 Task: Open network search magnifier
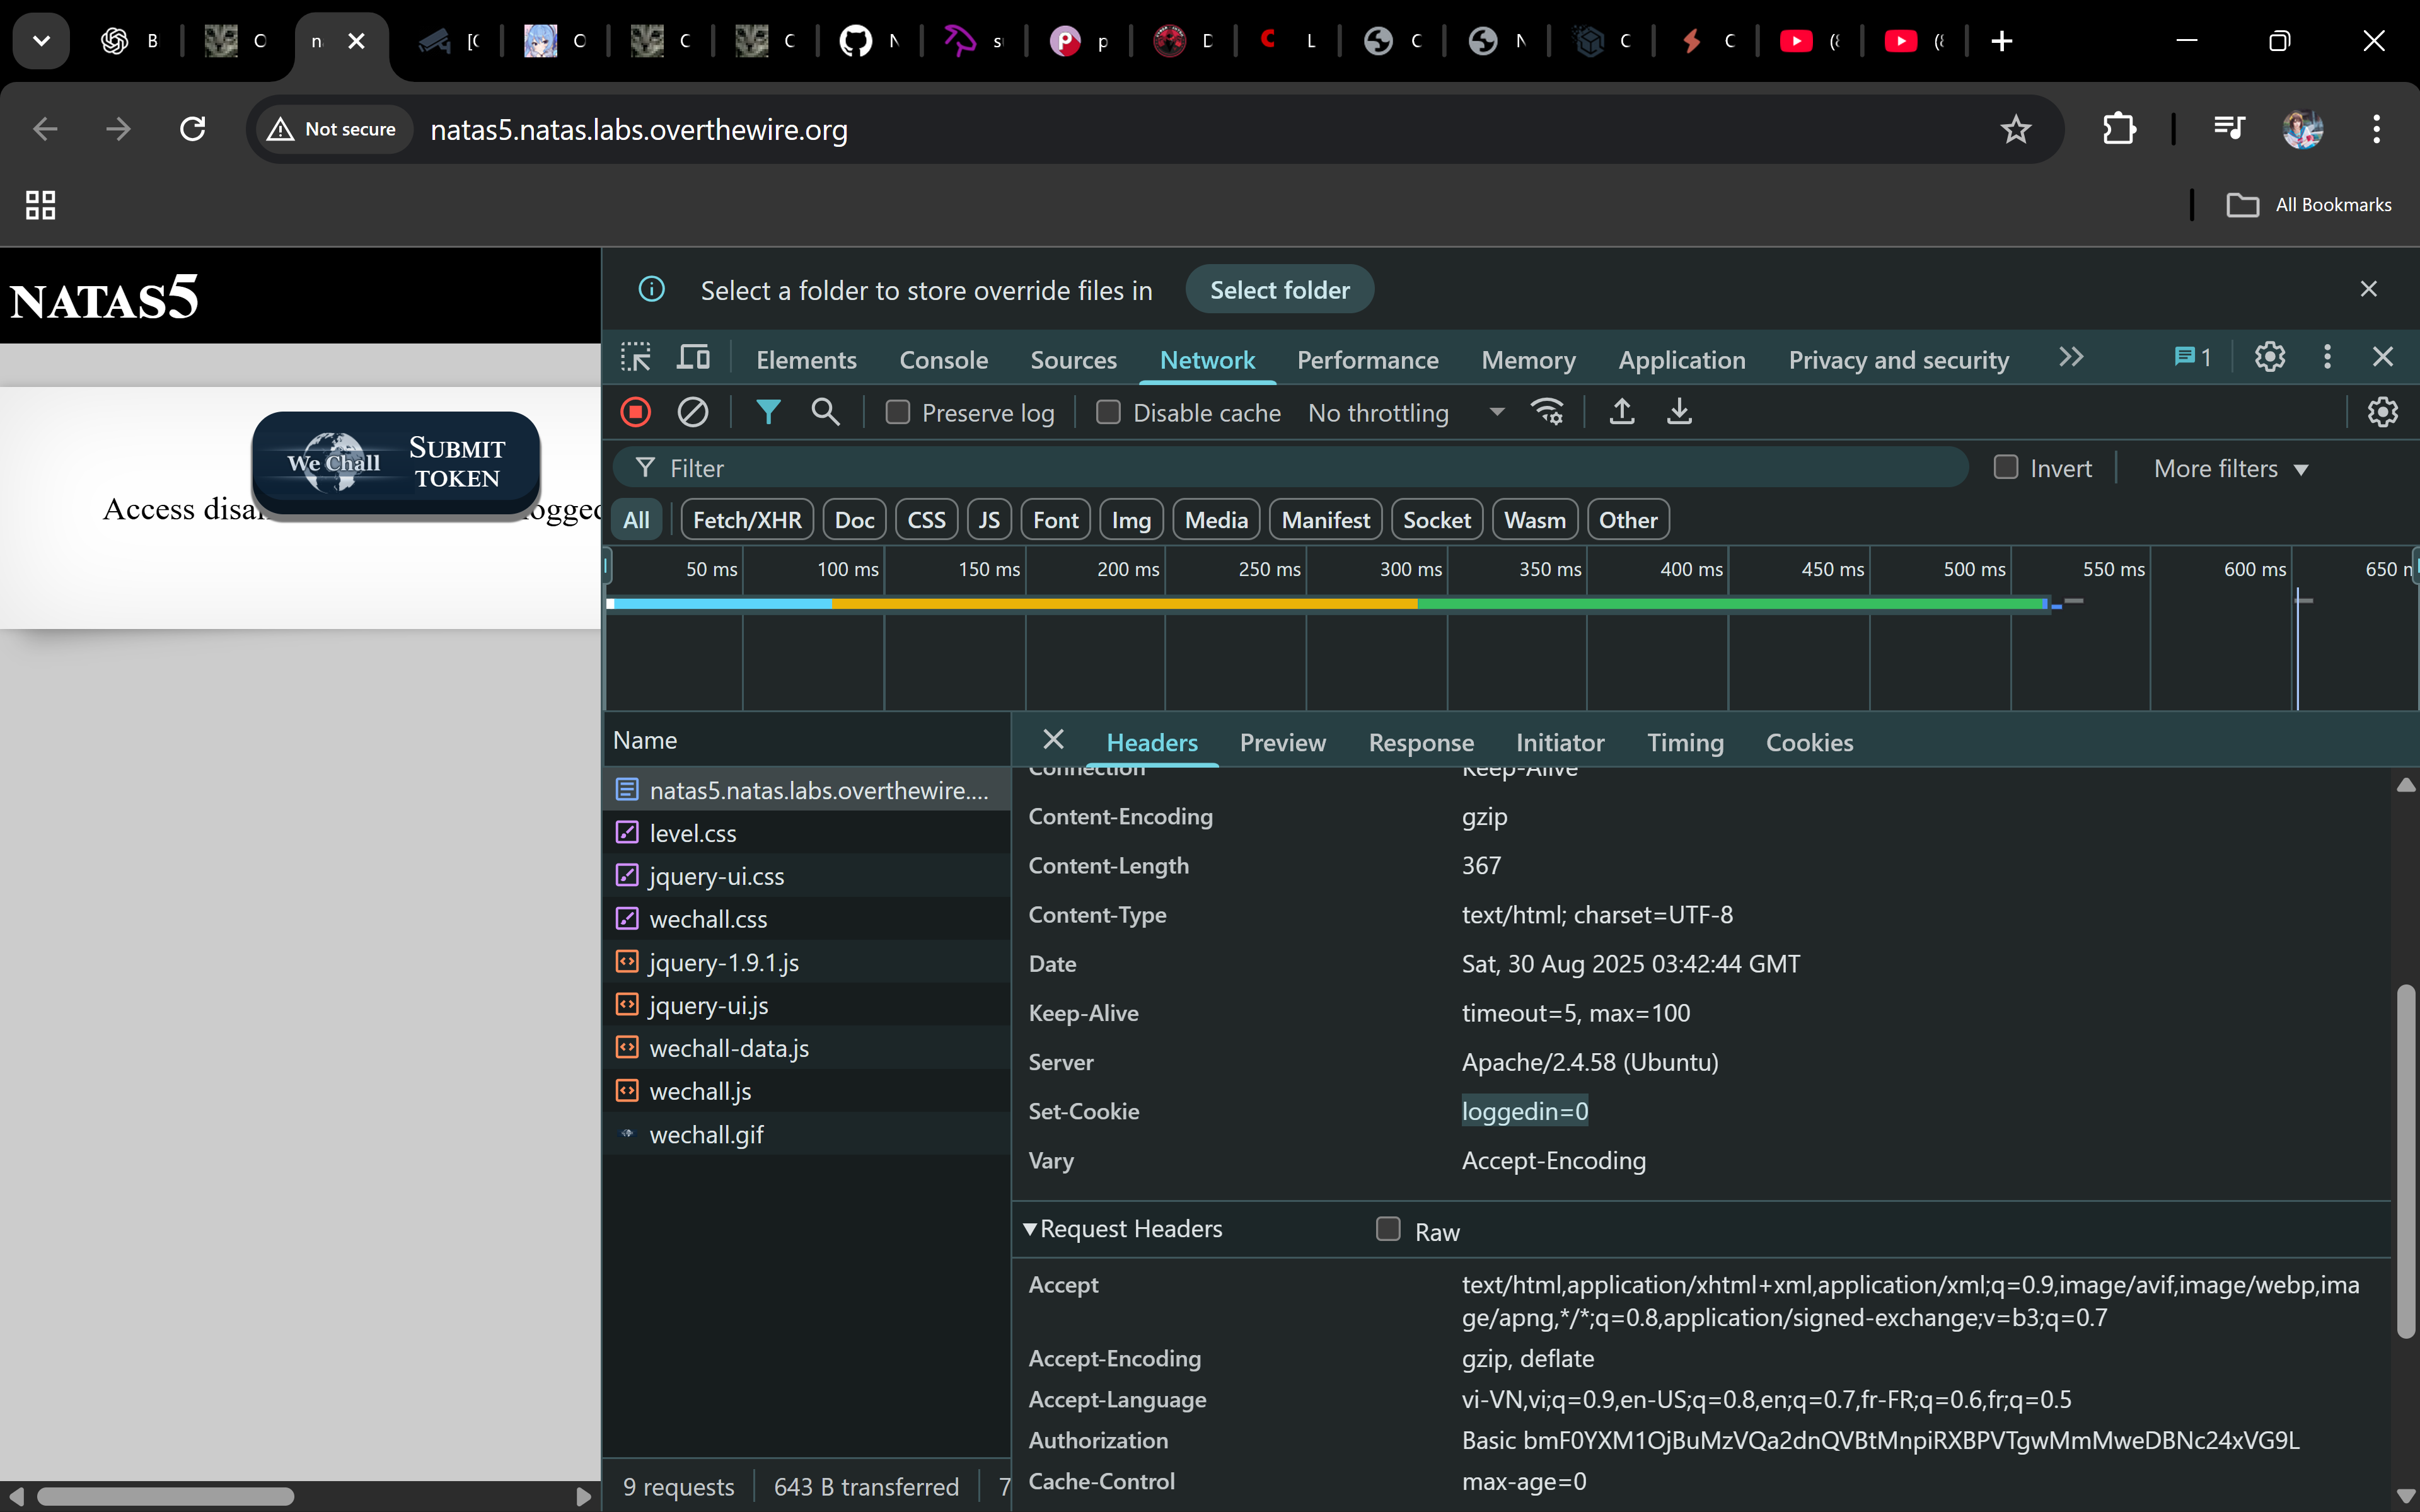[825, 412]
